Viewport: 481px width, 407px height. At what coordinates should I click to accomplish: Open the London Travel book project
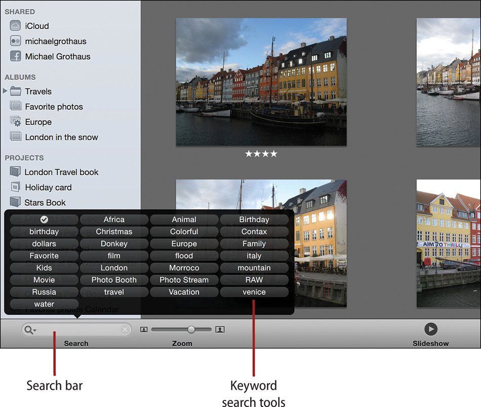[x=61, y=172]
